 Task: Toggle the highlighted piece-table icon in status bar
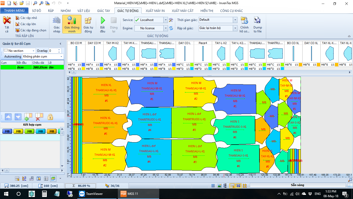pos(232,186)
